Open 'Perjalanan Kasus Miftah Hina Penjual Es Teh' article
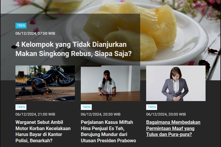 pyautogui.click(x=108, y=131)
